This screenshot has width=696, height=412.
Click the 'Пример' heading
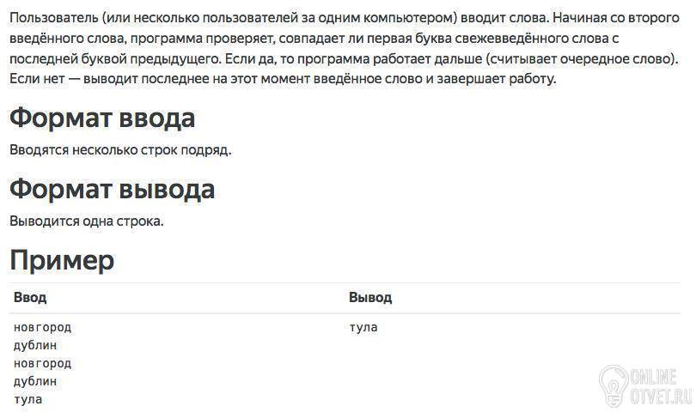click(x=62, y=260)
